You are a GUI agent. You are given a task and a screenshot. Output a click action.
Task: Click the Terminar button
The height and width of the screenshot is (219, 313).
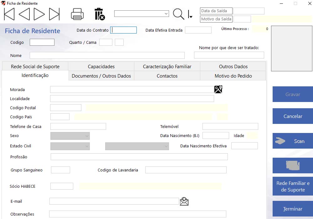[x=293, y=209]
